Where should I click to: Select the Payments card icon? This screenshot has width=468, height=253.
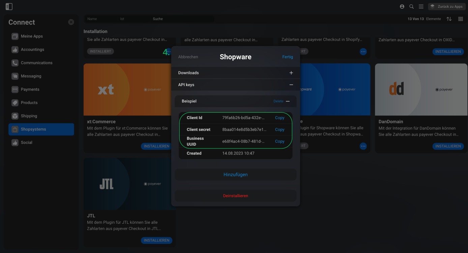15,89
